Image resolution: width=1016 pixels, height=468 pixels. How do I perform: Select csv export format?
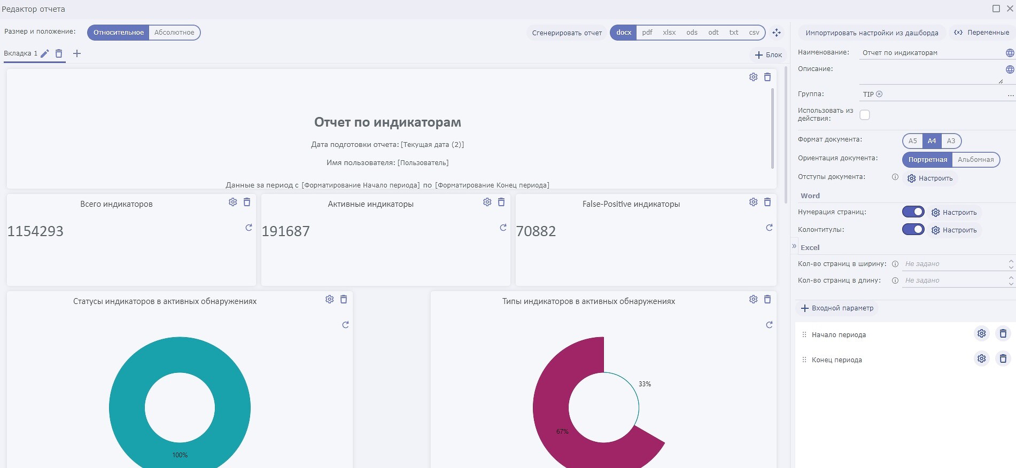click(x=754, y=33)
